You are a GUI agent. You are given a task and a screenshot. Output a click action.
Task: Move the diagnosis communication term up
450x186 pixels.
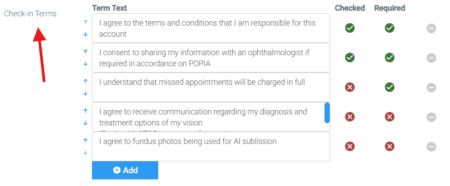point(85,111)
